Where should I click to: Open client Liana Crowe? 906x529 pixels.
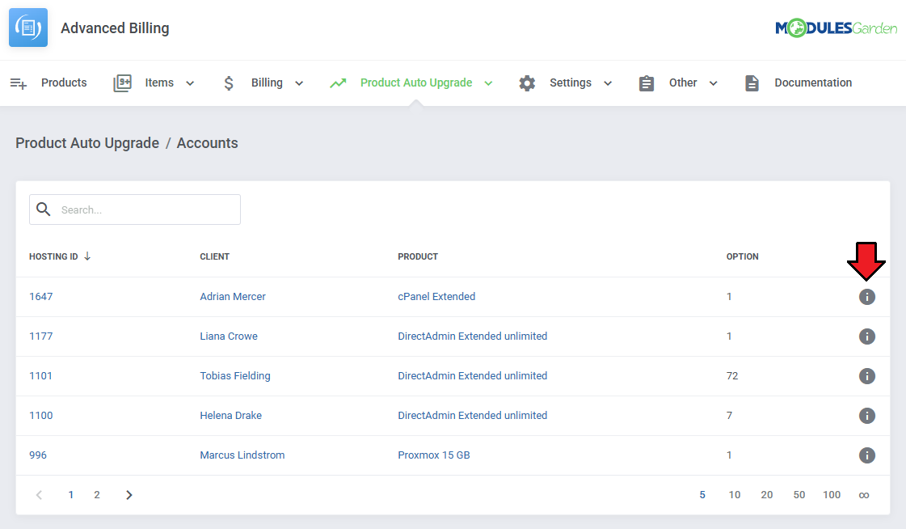[229, 336]
